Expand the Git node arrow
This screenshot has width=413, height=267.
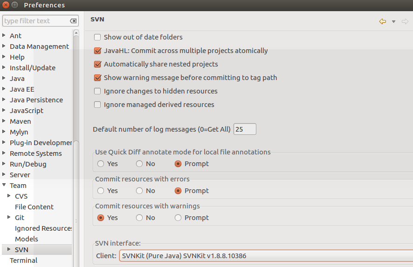coord(9,217)
